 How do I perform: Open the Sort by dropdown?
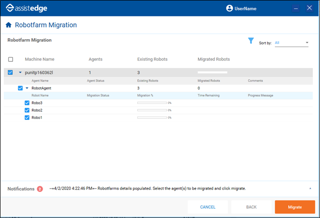click(291, 43)
